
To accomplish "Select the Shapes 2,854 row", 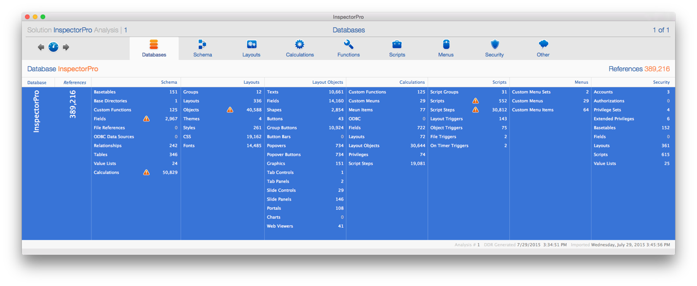I will point(305,110).
